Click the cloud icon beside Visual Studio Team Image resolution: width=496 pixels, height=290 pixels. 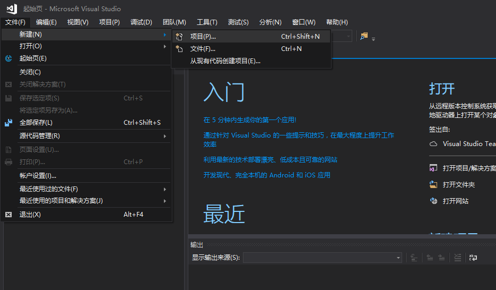point(433,144)
